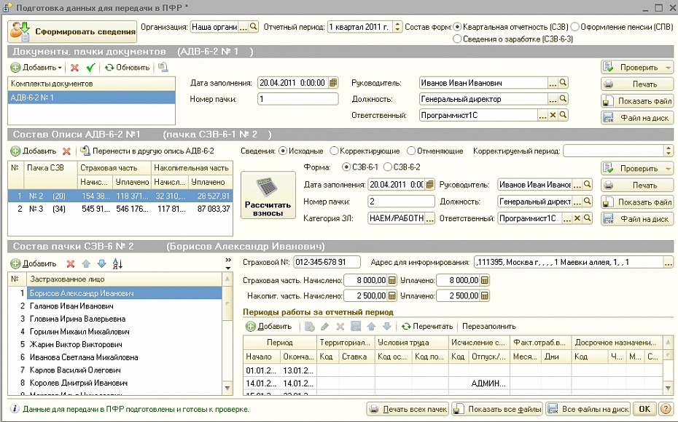Open the Организация selection list (ellipsis)
The image size is (678, 422).
[244, 27]
